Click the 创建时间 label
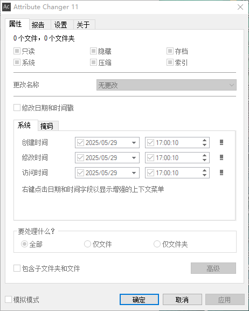The image size is (249, 311). [x=35, y=142]
